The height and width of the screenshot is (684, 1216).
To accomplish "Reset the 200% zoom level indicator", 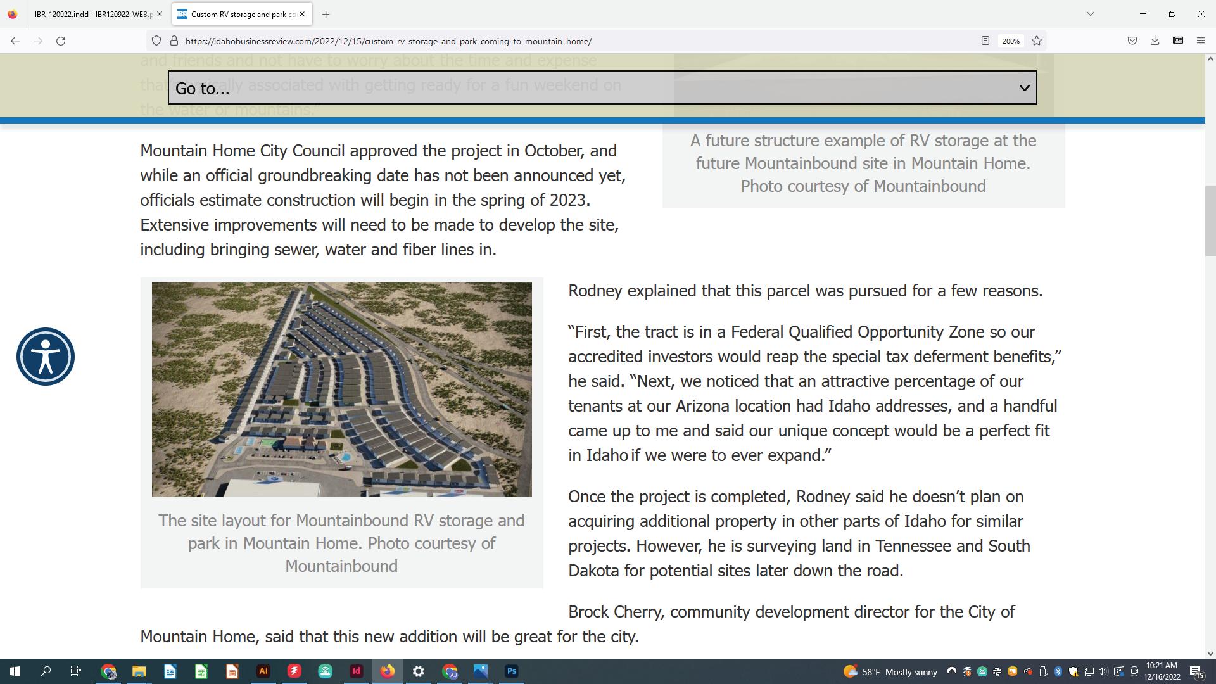I will [x=1010, y=41].
